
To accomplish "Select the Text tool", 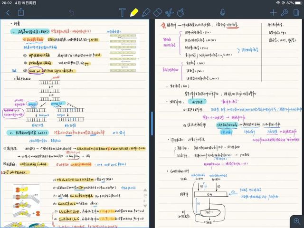I will pos(122,12).
